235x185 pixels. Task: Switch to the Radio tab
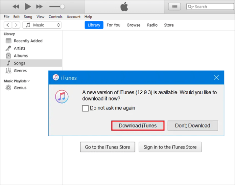click(x=152, y=25)
